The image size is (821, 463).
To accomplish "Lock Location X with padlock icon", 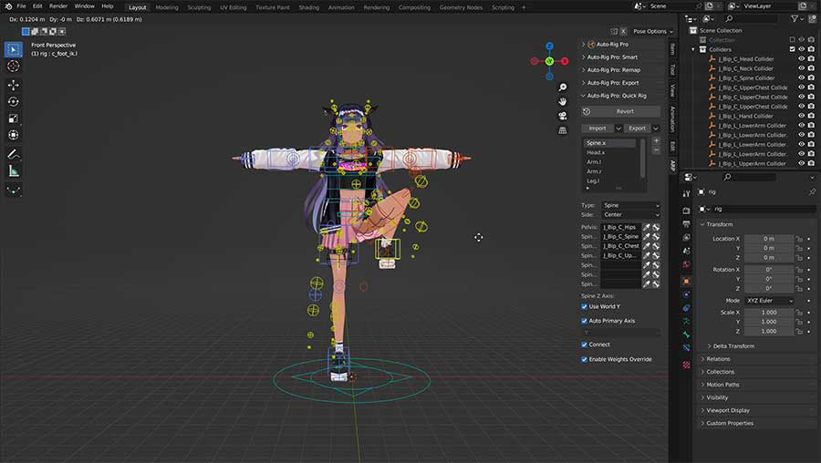I will 799,239.
